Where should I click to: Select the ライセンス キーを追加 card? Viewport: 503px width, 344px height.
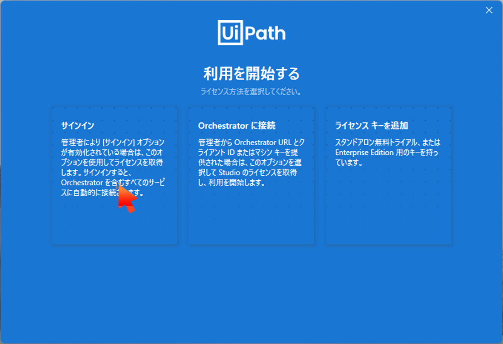point(388,175)
